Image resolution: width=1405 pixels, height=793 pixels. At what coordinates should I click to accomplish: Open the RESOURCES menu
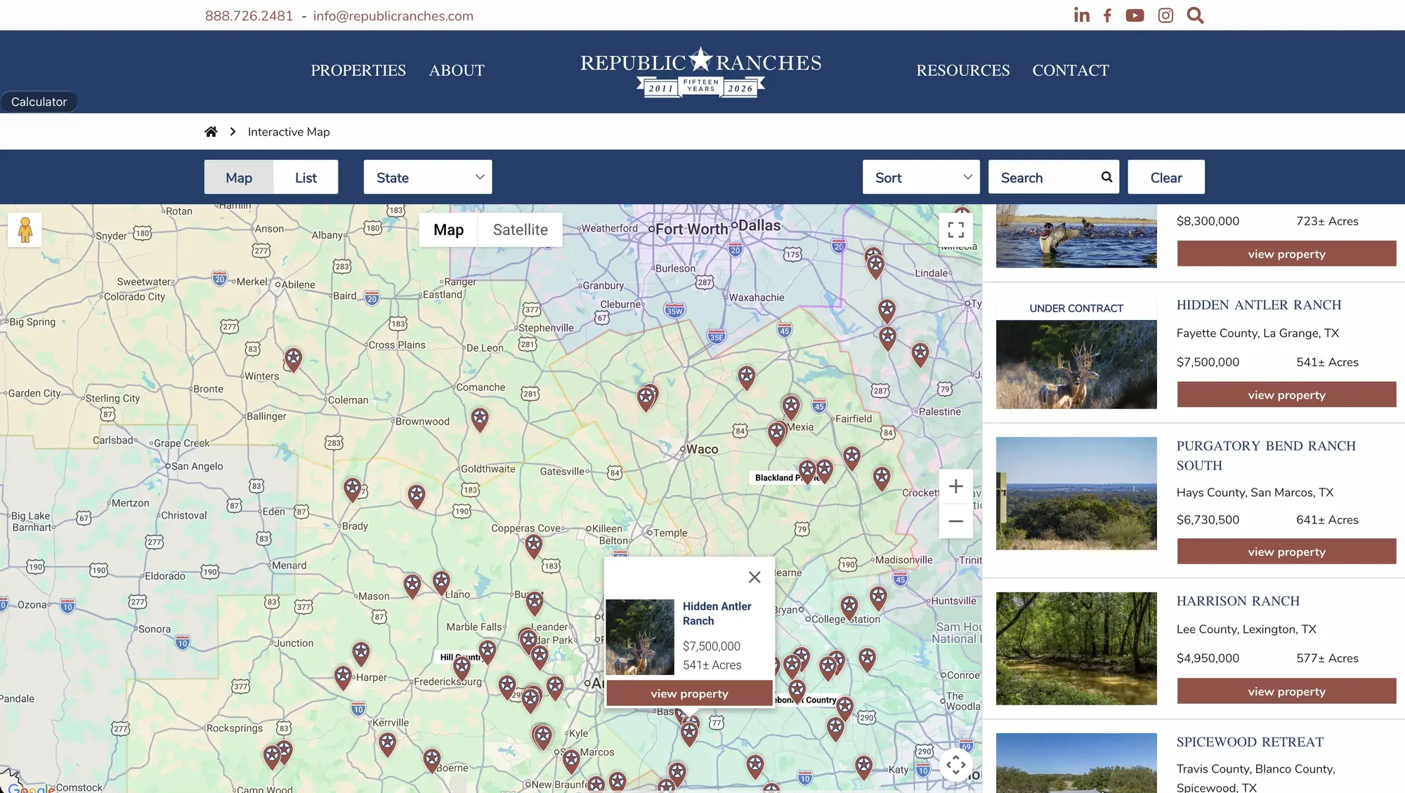click(x=962, y=70)
